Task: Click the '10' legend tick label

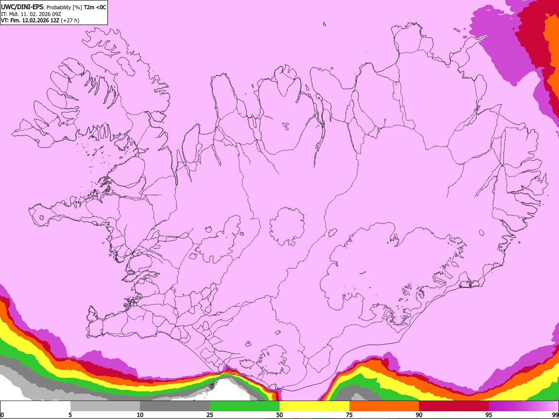Action: (140, 415)
